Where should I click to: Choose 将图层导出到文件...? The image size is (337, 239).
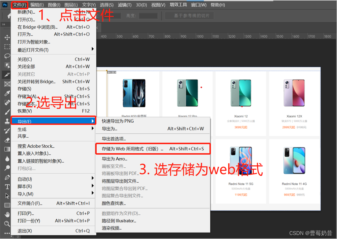(x=153, y=181)
